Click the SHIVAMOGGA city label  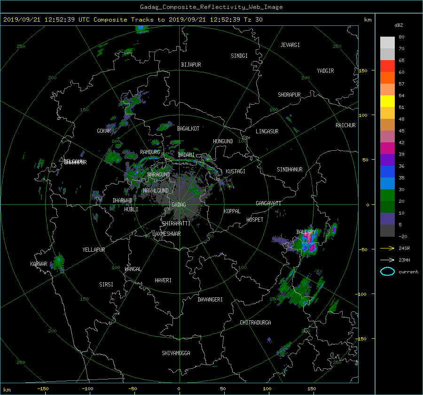pos(176,353)
